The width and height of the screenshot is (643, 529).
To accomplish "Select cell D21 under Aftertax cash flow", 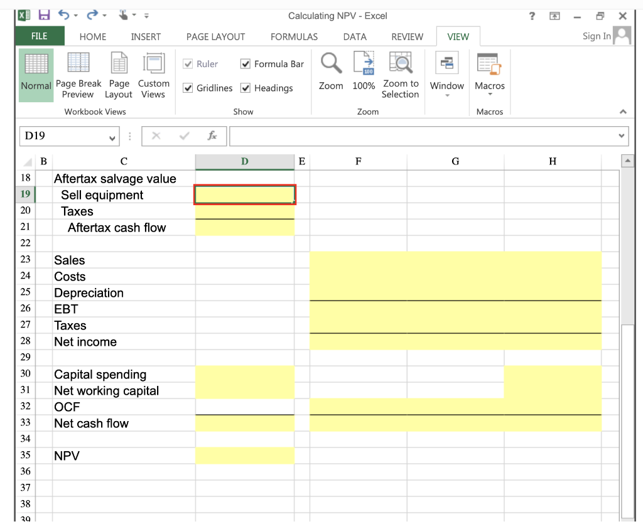I will point(245,227).
